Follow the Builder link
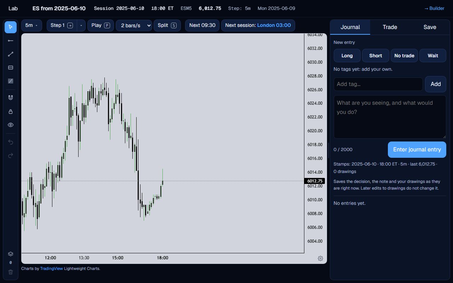 [x=434, y=8]
